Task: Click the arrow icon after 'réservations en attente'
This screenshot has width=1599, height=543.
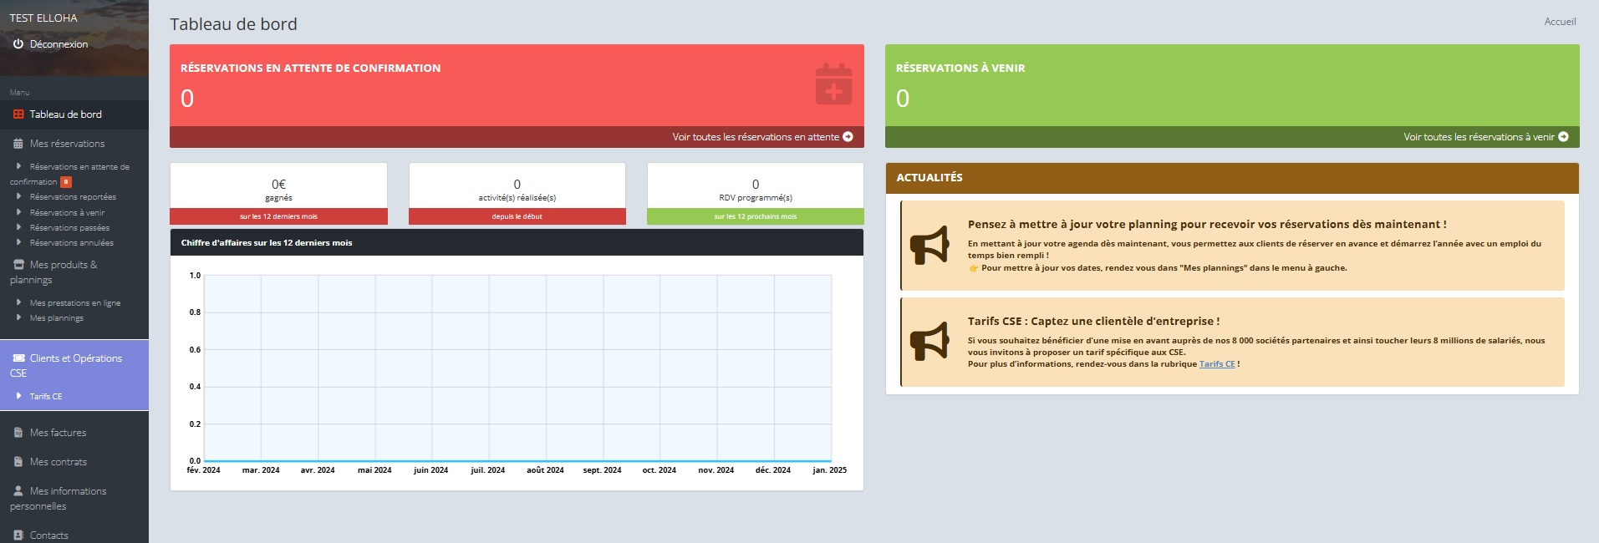Action: click(848, 137)
